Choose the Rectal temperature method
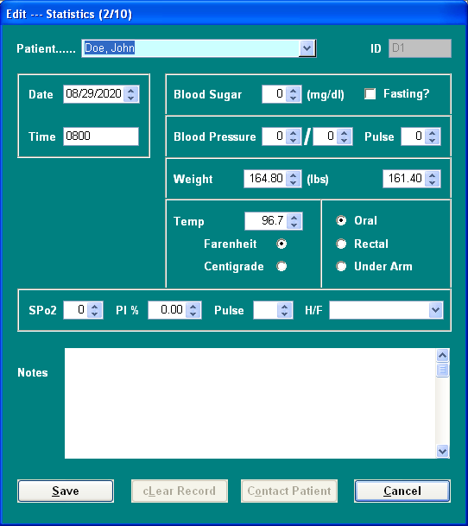This screenshot has height=526, width=468. (341, 244)
